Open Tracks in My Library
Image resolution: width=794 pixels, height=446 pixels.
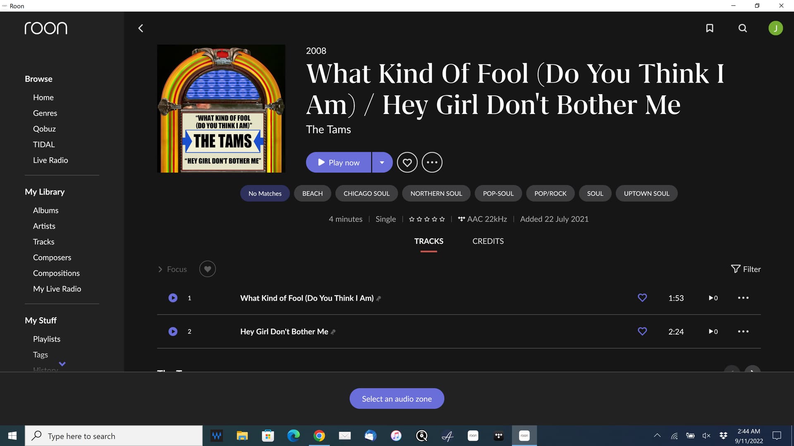43,242
